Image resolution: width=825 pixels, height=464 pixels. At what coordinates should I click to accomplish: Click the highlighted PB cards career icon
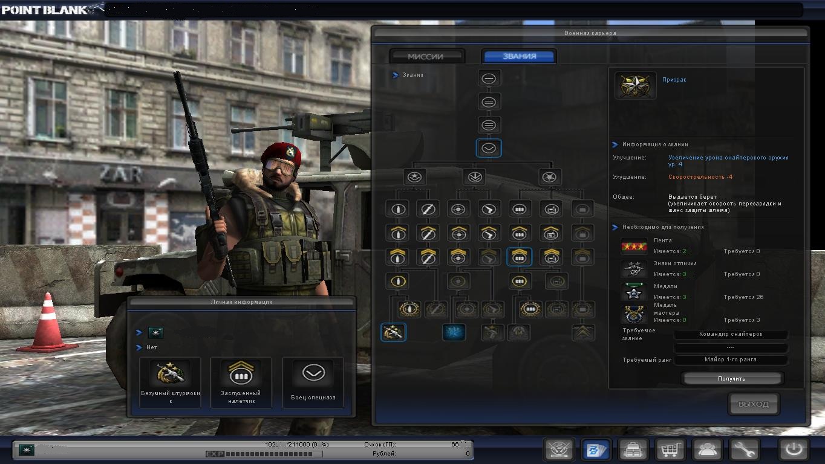[596, 449]
